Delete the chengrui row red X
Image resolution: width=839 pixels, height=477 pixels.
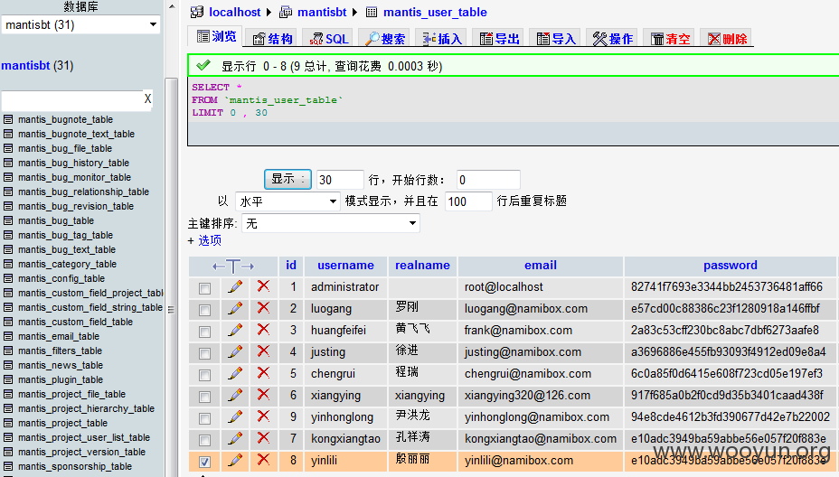click(x=263, y=373)
